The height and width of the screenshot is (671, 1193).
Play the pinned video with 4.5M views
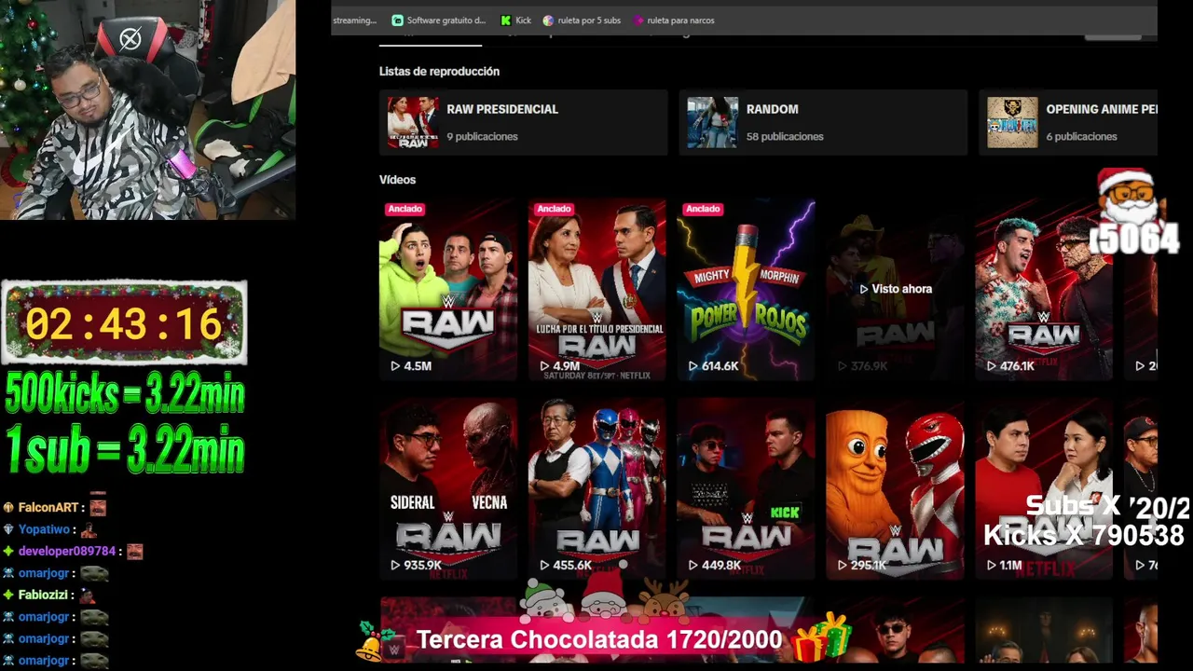click(447, 289)
